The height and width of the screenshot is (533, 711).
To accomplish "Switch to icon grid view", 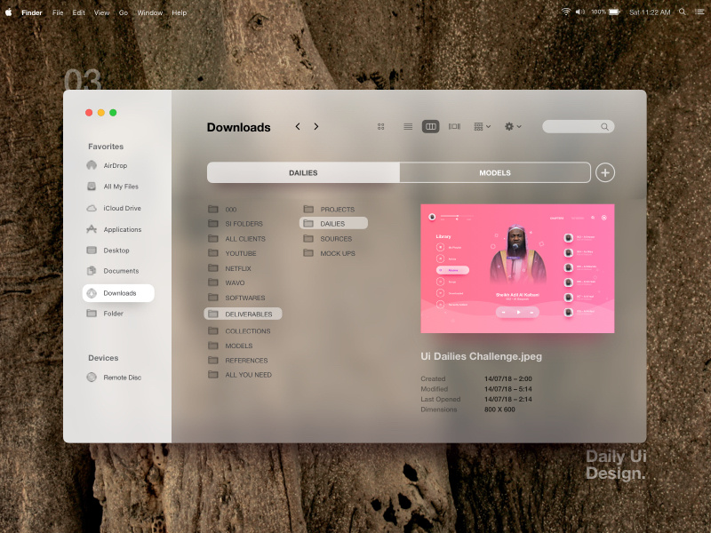I will 381,127.
